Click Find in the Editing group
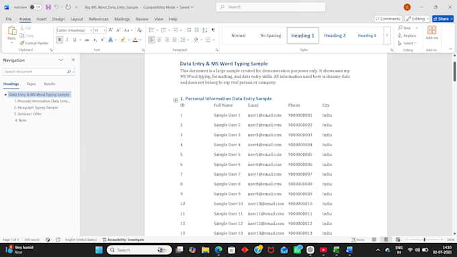The image size is (457, 257). pos(405,28)
